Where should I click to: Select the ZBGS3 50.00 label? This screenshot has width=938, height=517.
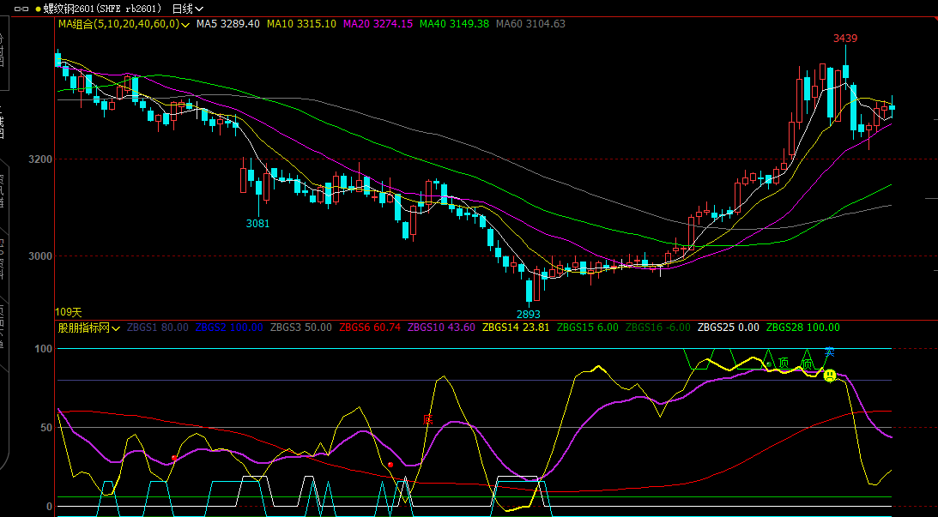pos(301,328)
